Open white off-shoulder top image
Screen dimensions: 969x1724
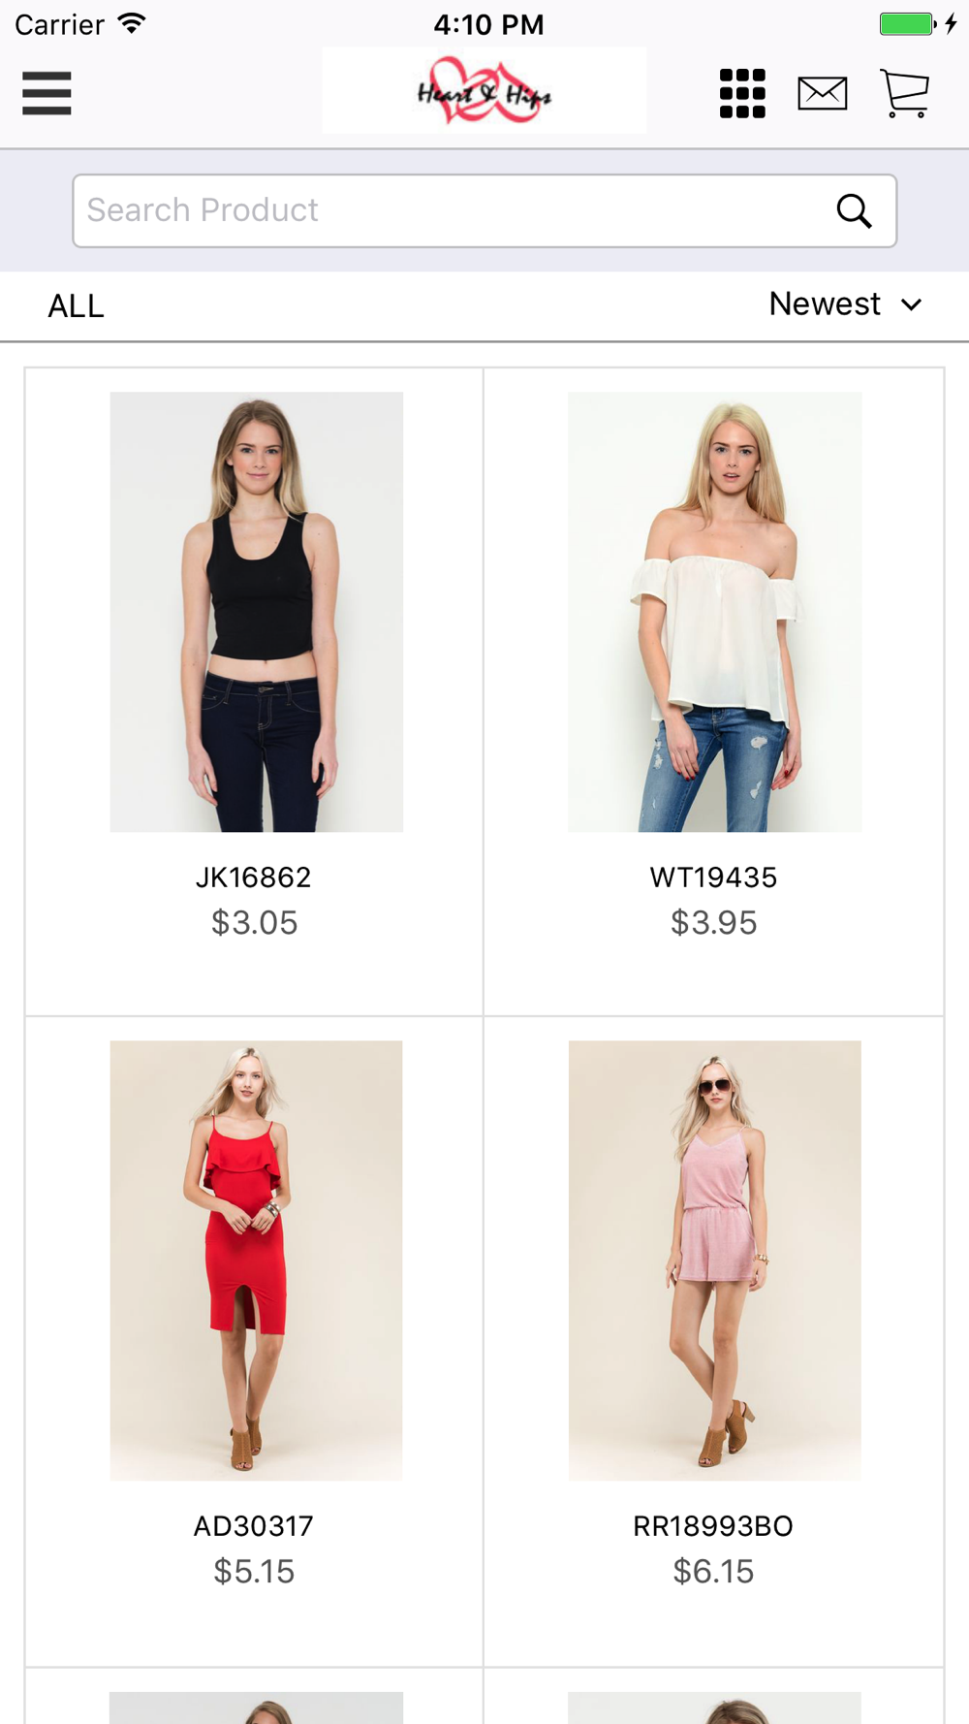[715, 612]
